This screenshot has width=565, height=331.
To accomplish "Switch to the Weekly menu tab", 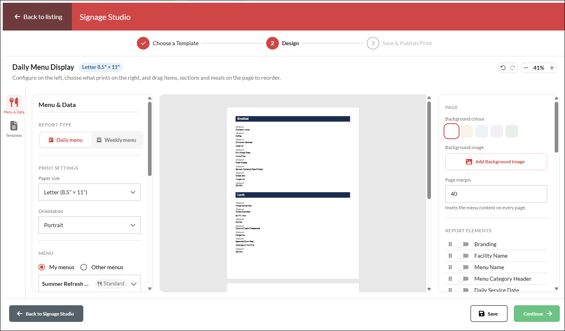I will coord(116,140).
